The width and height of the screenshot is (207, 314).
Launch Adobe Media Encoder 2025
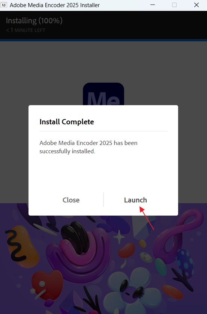(x=135, y=200)
